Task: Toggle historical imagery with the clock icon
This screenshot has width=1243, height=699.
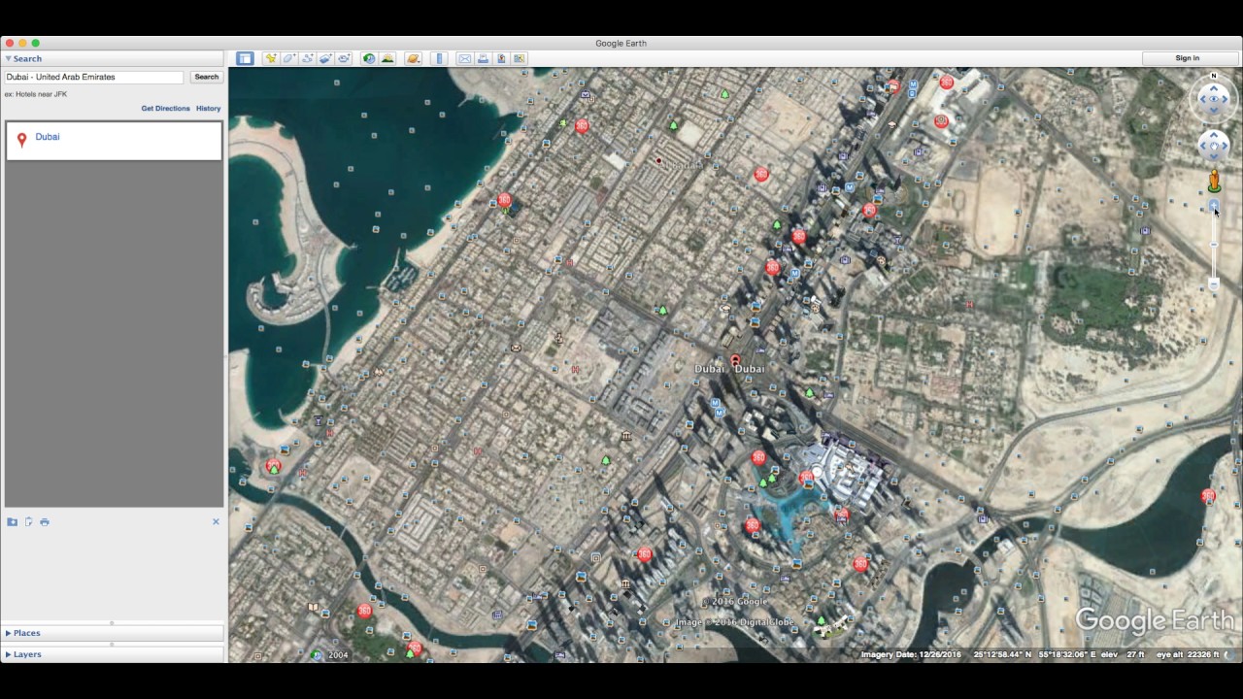Action: [368, 58]
